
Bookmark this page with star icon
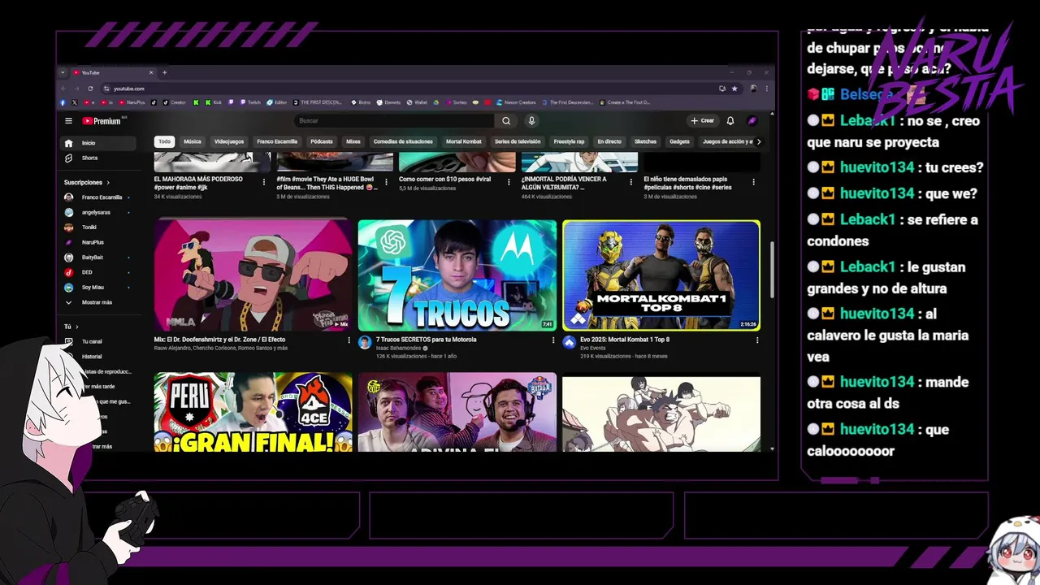click(x=734, y=89)
